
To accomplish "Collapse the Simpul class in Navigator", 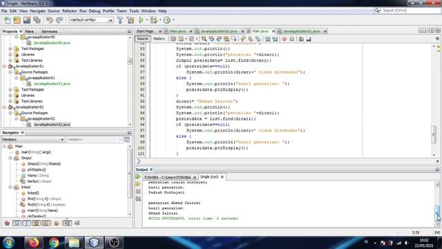I will coord(10,158).
